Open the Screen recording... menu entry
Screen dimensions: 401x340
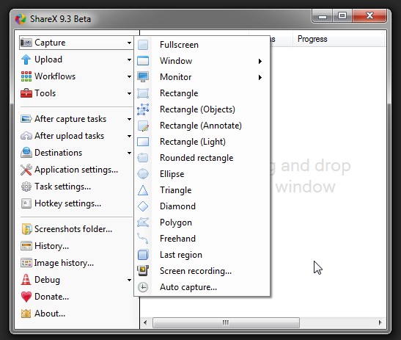click(x=202, y=271)
